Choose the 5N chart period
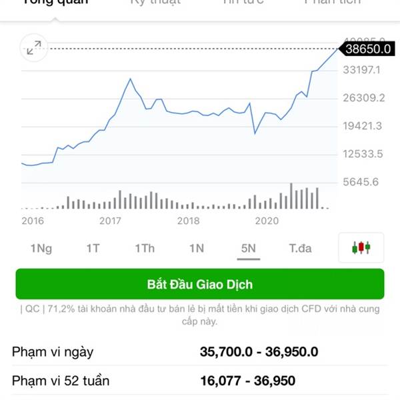400x400 pixels. [x=249, y=248]
